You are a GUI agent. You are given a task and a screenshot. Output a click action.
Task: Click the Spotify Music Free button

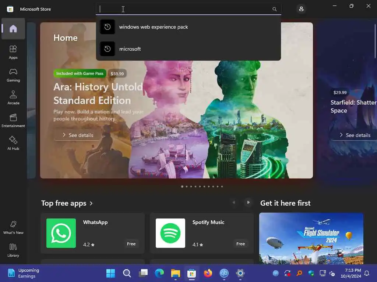tap(240, 244)
